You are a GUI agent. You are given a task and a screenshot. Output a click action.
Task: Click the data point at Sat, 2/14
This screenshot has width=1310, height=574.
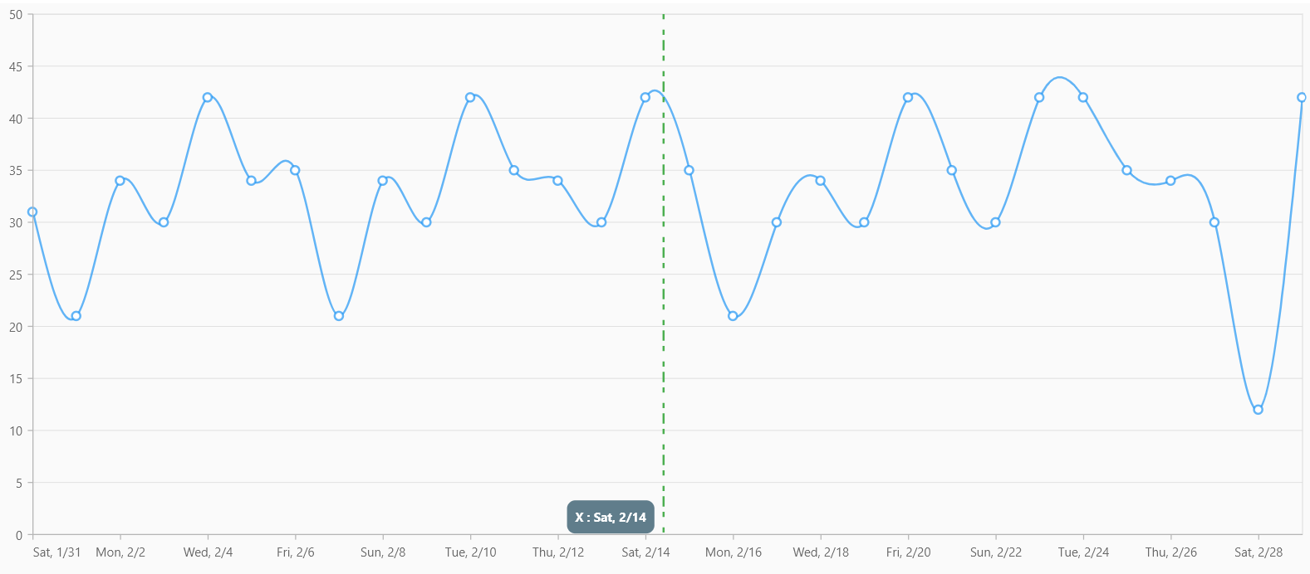(645, 97)
